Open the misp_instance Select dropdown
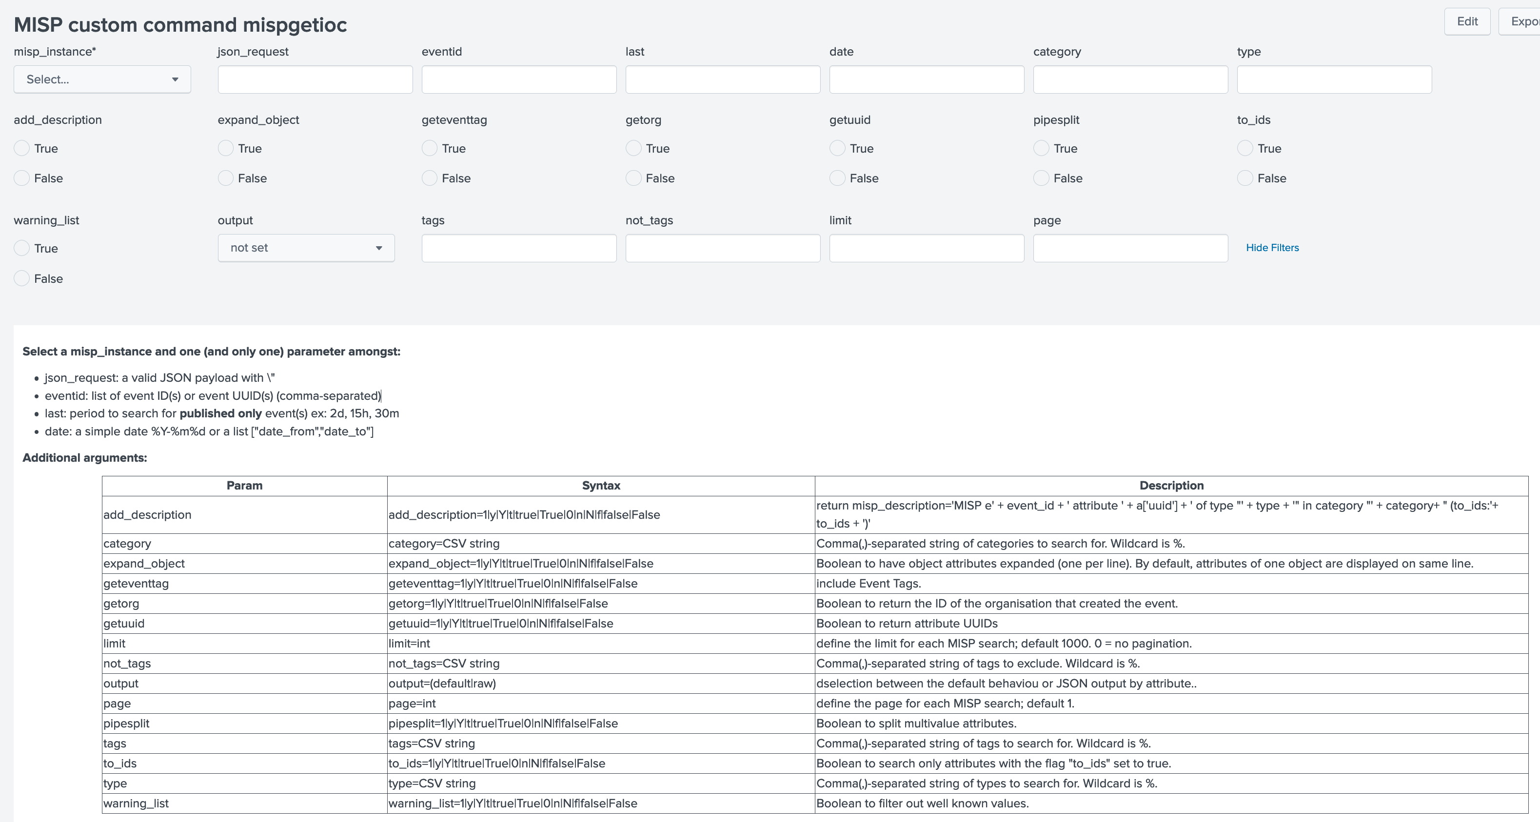1540x822 pixels. point(102,79)
